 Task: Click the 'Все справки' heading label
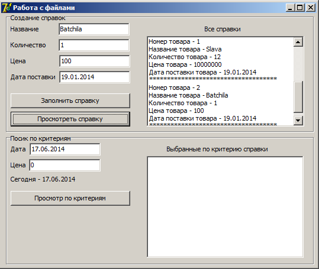coord(223,29)
